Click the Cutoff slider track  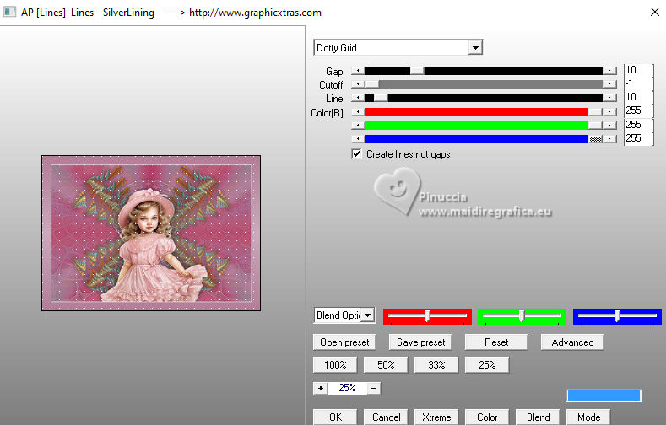pyautogui.click(x=484, y=84)
